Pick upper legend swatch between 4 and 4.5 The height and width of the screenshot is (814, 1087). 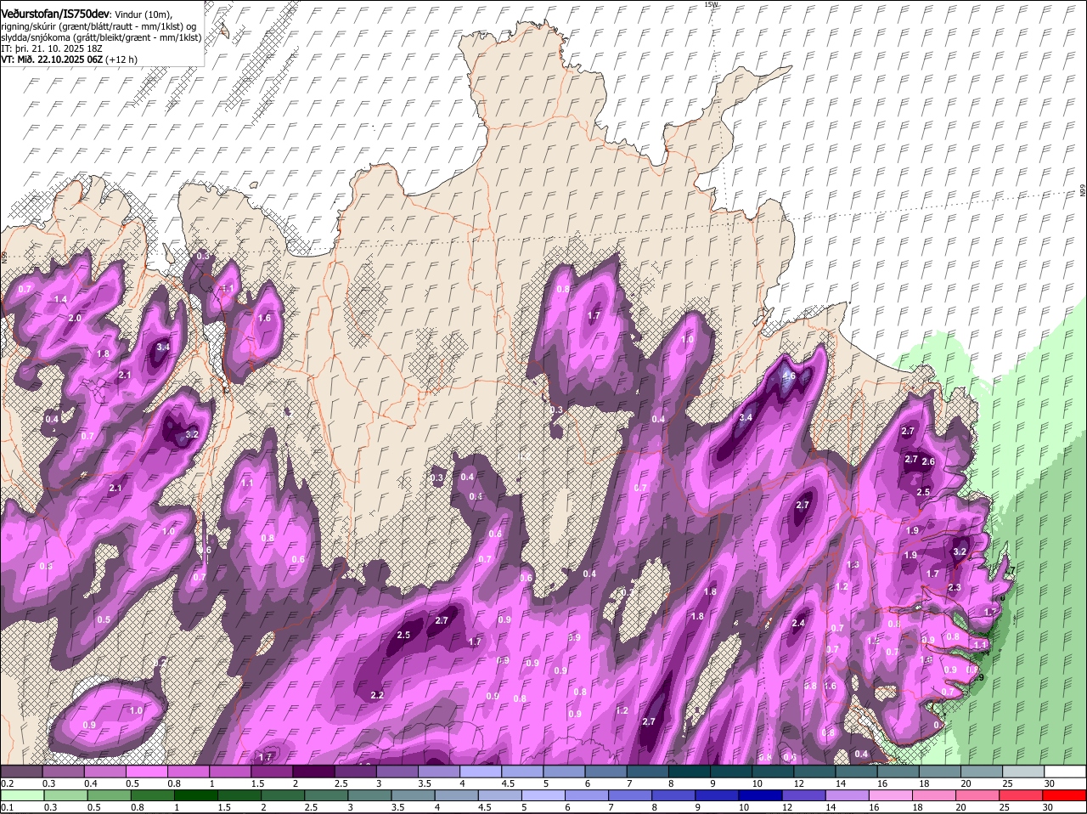[480, 772]
